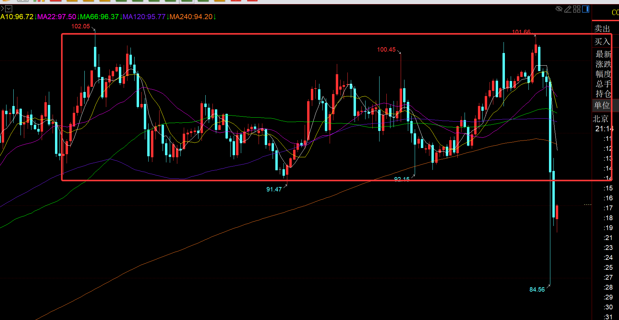619x320 pixels.
Task: Click the 84.56 low price marker
Action: 537,290
